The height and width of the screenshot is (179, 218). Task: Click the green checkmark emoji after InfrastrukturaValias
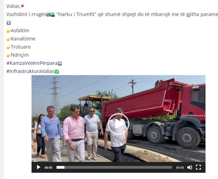coord(57,72)
